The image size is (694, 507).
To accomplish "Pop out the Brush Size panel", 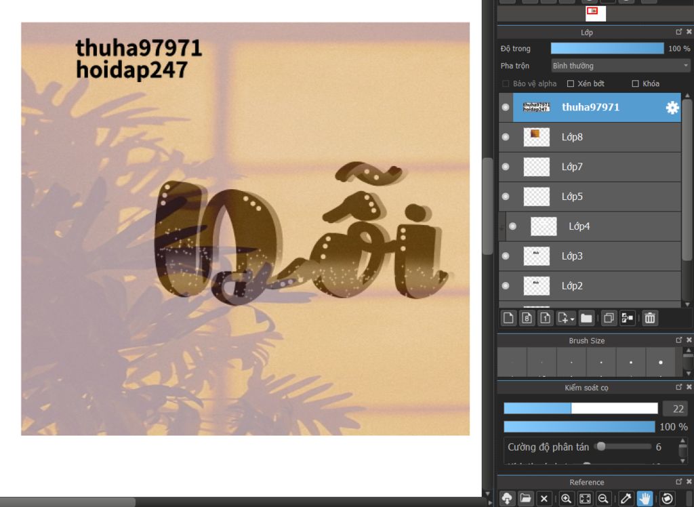I will [679, 340].
